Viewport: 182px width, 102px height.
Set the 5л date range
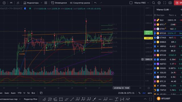[x=28, y=93]
